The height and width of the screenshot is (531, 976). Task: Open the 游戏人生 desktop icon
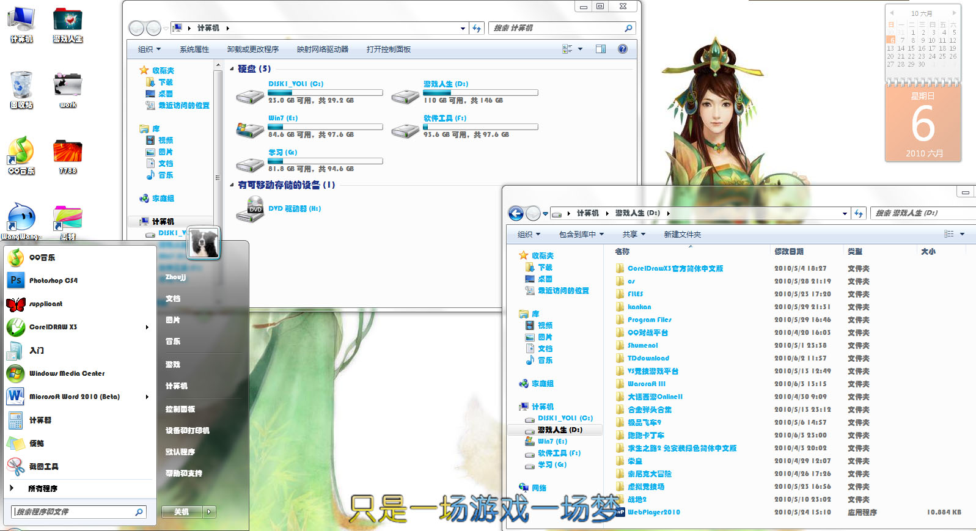pos(67,24)
